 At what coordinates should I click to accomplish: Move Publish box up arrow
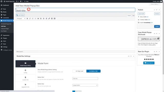tap(154, 10)
